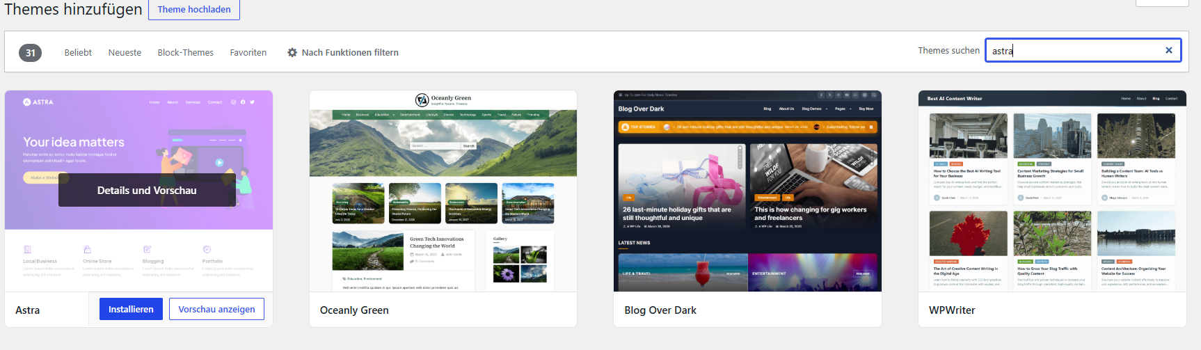Open the Oceanly Green theme thumbnail
1201x350 pixels.
(443, 191)
